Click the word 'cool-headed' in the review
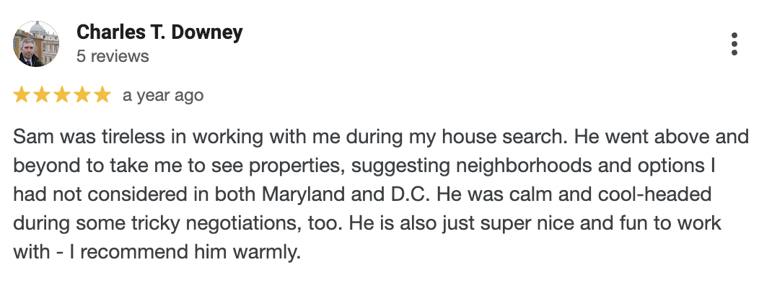 (x=655, y=194)
